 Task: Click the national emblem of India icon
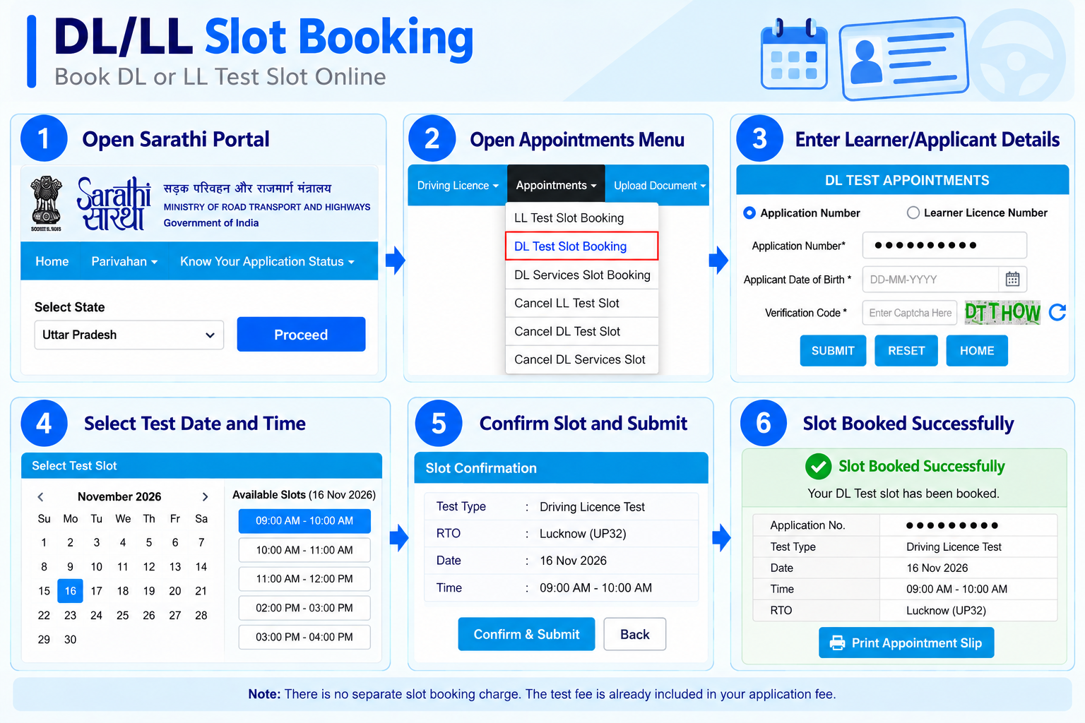click(46, 203)
